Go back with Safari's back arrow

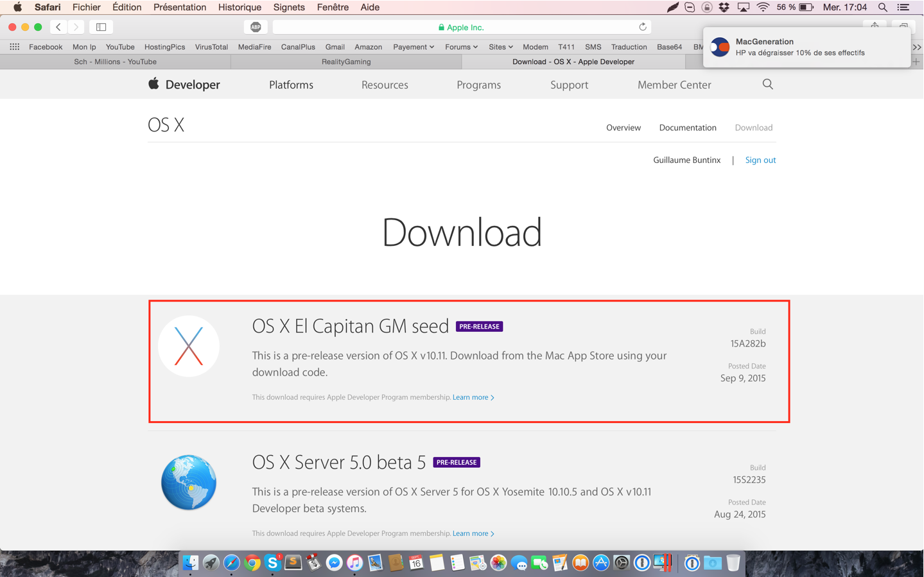click(58, 27)
